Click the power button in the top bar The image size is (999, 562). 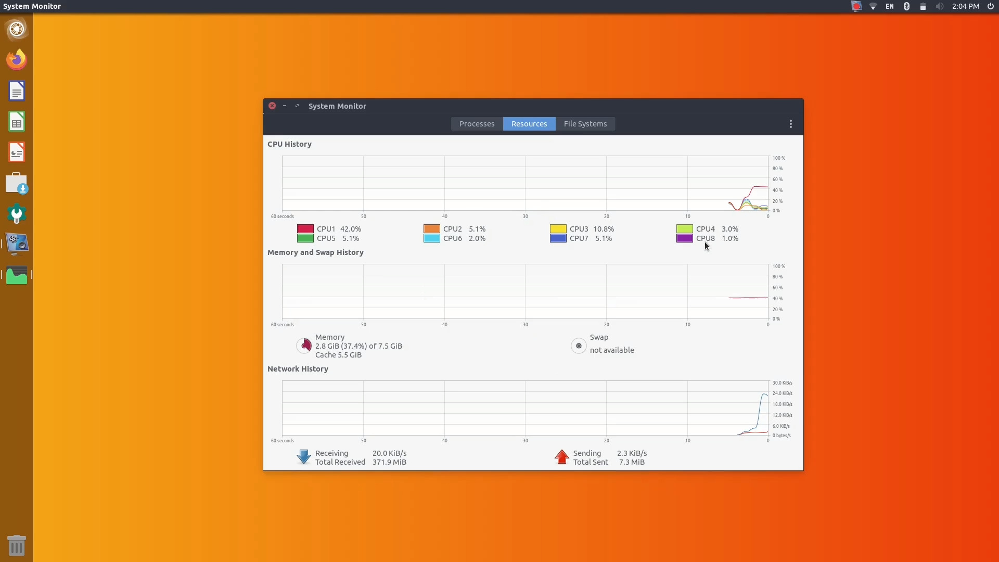click(x=991, y=6)
